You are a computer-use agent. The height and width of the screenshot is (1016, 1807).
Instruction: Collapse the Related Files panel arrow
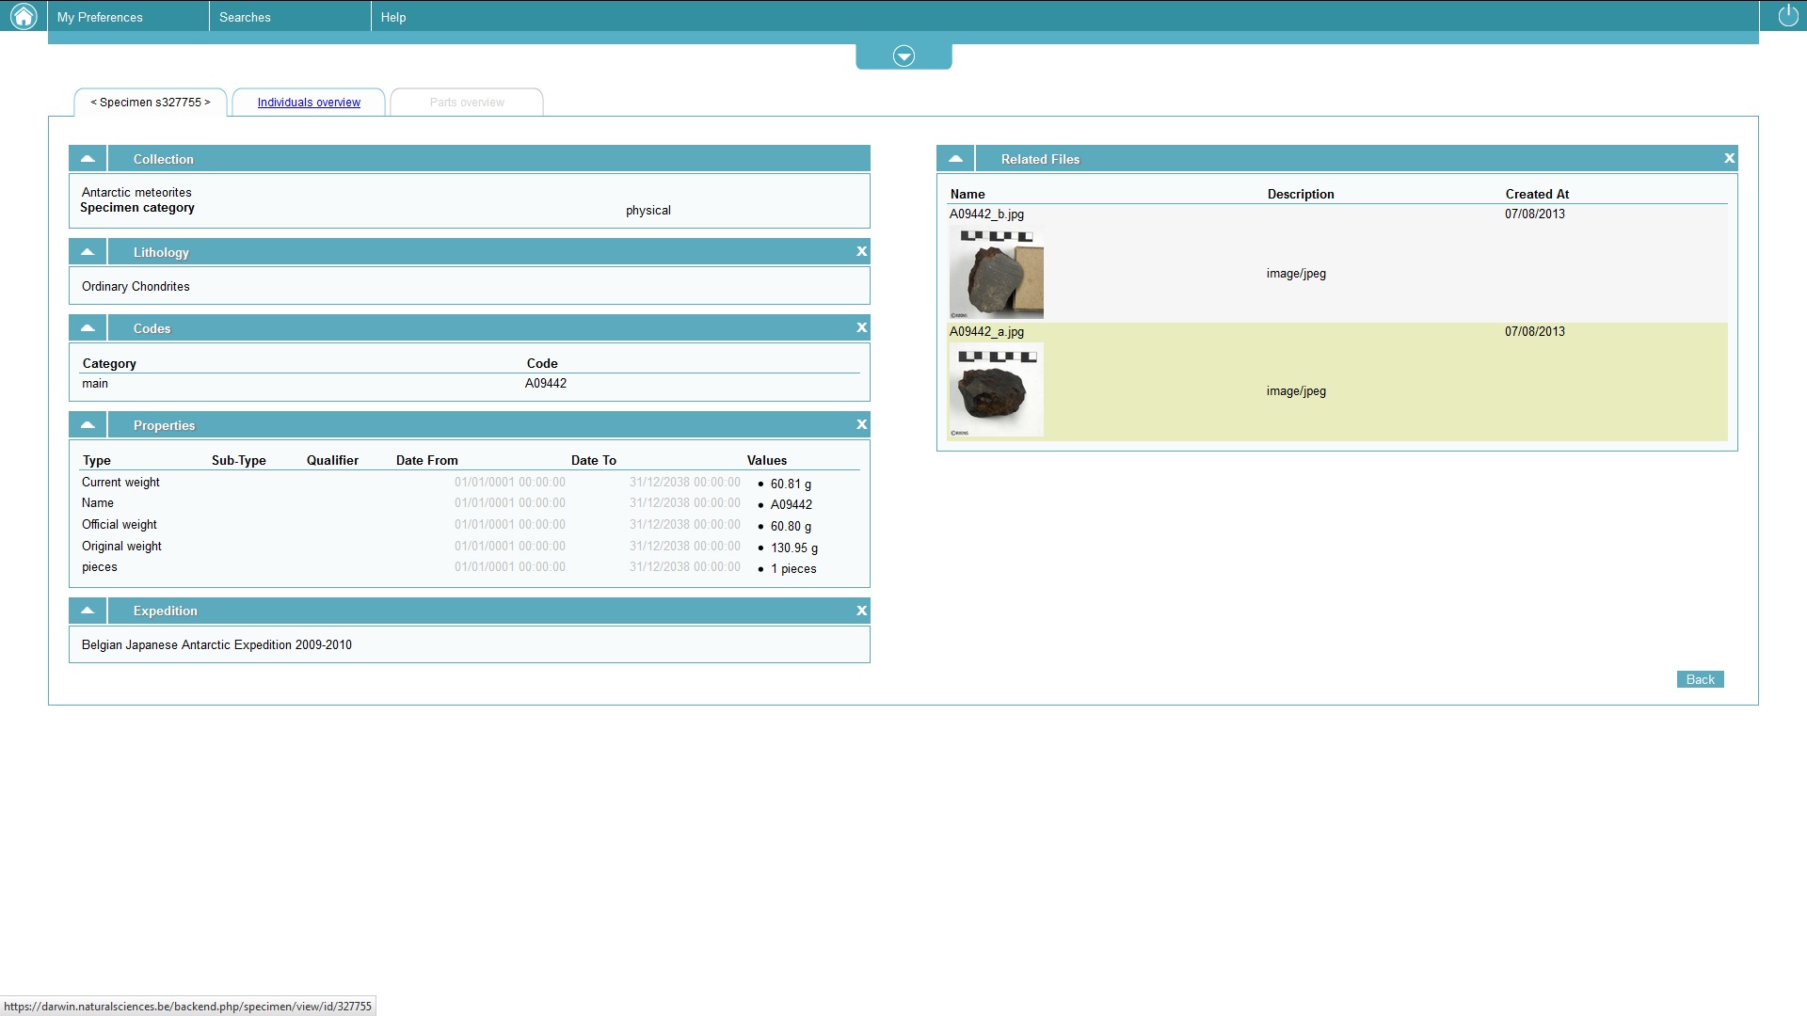[955, 158]
